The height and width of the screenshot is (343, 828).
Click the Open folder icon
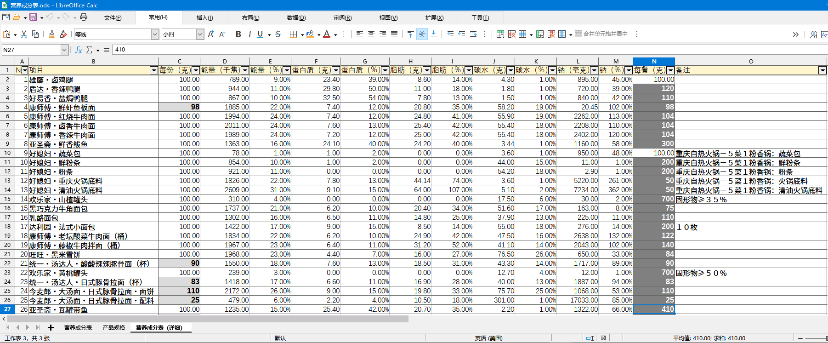[x=17, y=17]
